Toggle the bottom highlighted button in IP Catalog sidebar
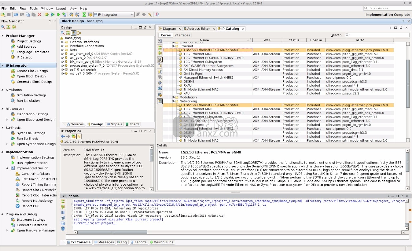Viewport: 412px width, 251px height. (160, 101)
